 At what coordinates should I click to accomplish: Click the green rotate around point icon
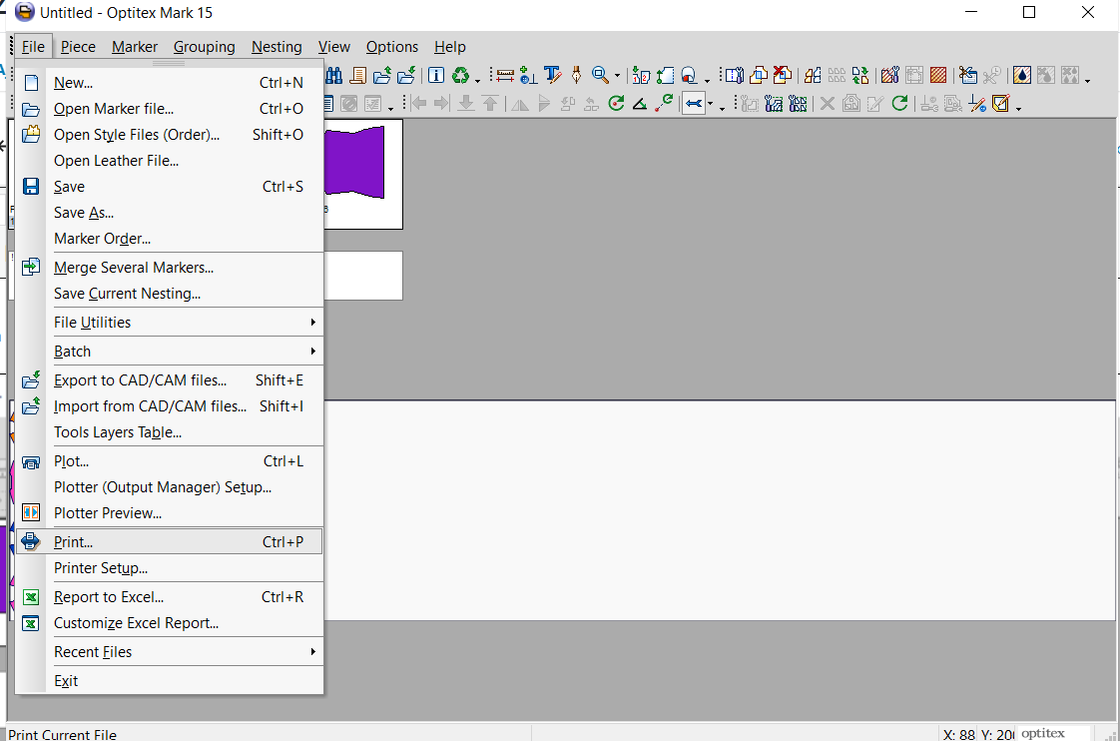pyautogui.click(x=617, y=104)
